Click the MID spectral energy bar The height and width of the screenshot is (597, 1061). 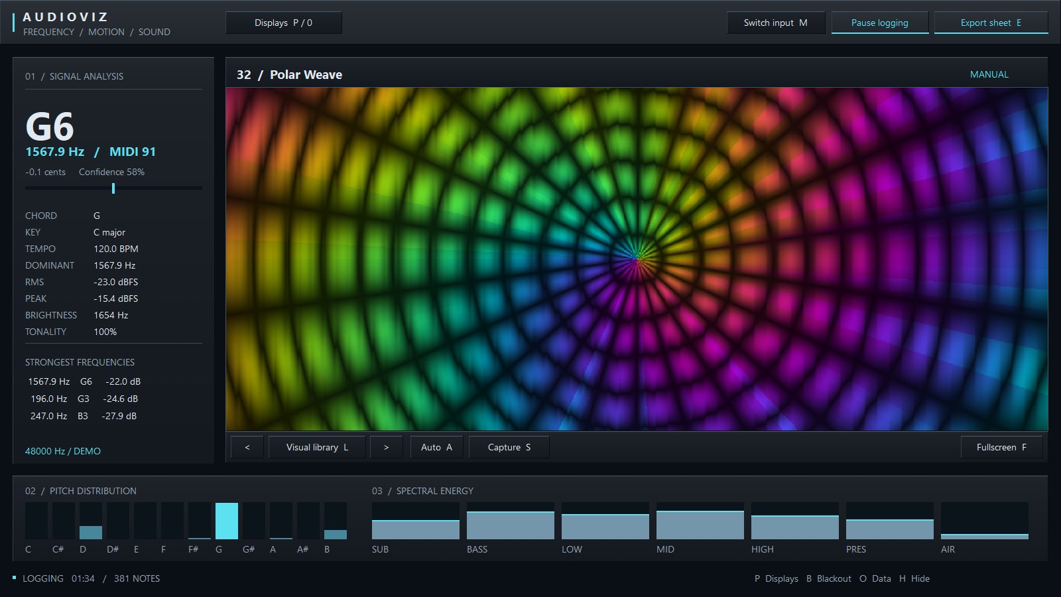click(x=700, y=521)
